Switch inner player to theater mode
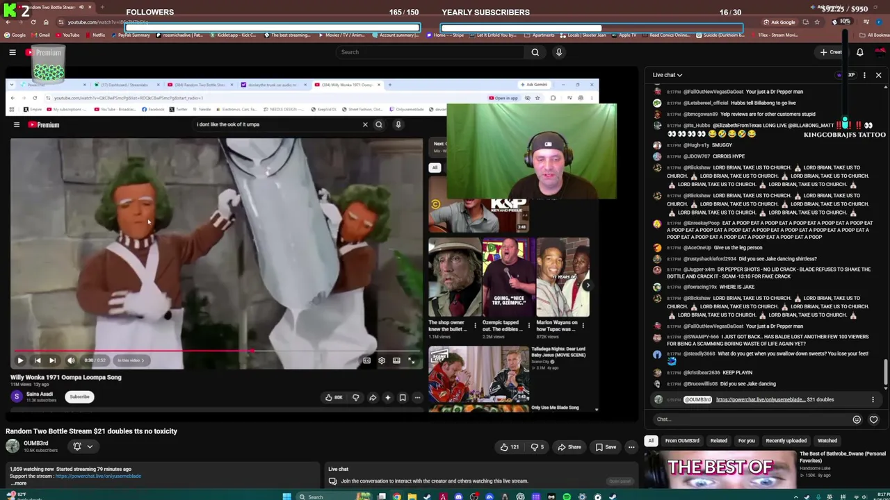890x500 pixels. (396, 360)
